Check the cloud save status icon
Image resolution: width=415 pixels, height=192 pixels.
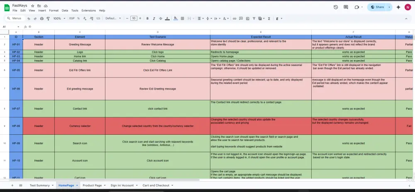46,6
